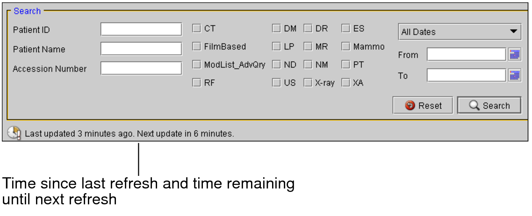Toggle the RF modality checkbox
The image size is (532, 216).
[196, 83]
